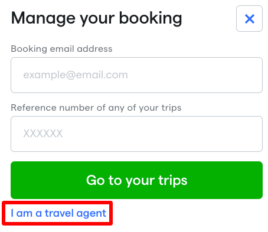Place the cursor in the email address input
Screen dimensions: 268x232
(x=136, y=75)
